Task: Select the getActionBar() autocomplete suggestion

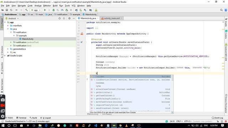Action: [131, 92]
